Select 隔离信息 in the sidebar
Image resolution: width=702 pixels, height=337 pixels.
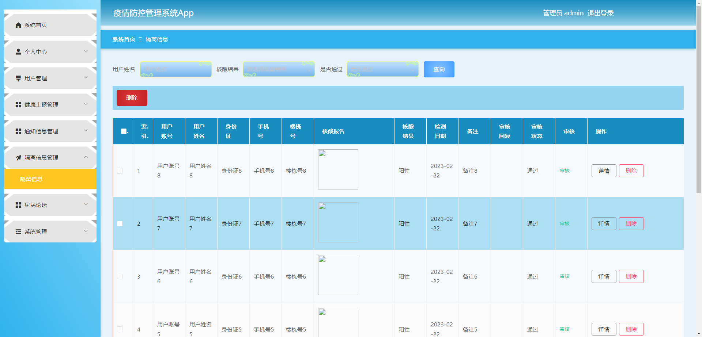tap(31, 179)
